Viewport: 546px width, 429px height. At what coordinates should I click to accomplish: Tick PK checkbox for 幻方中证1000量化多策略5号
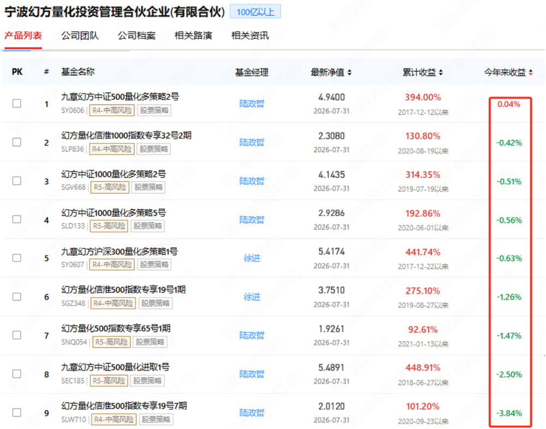[x=17, y=219]
